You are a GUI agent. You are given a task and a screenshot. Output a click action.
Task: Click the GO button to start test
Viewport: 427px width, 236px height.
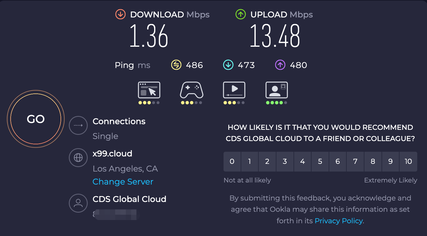35,119
